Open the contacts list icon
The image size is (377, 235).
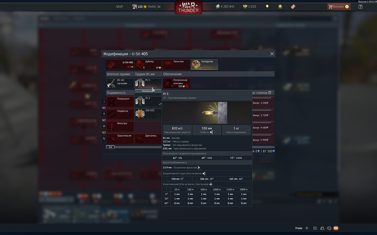322,228
